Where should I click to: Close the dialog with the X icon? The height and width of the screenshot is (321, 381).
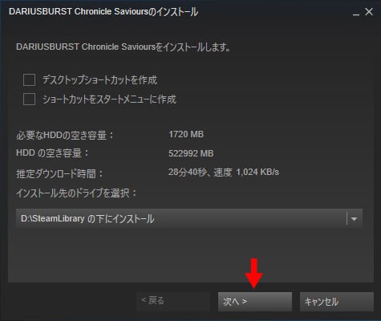pos(369,12)
